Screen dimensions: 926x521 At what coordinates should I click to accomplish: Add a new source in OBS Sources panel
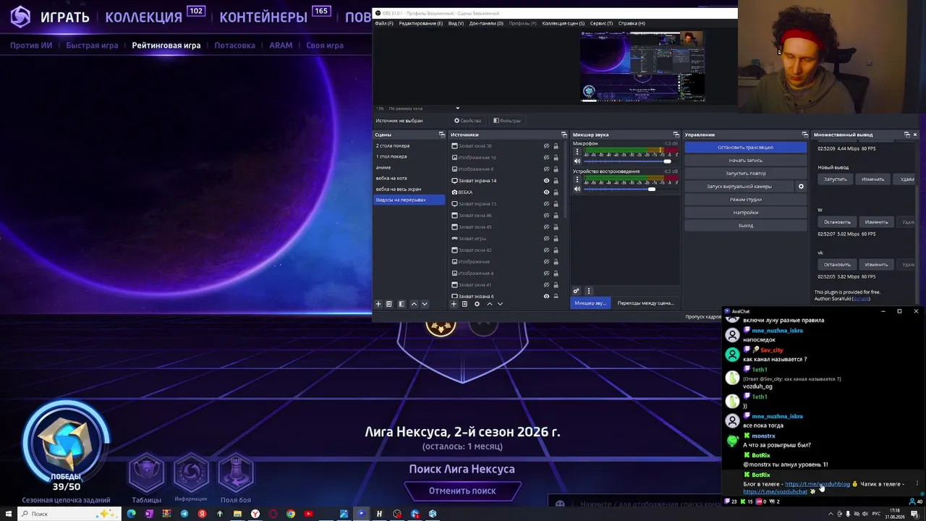point(454,304)
